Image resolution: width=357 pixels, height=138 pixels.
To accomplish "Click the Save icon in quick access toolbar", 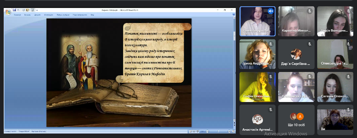I will [15, 10].
